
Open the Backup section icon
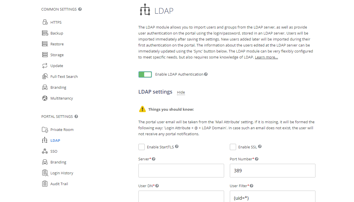45,33
